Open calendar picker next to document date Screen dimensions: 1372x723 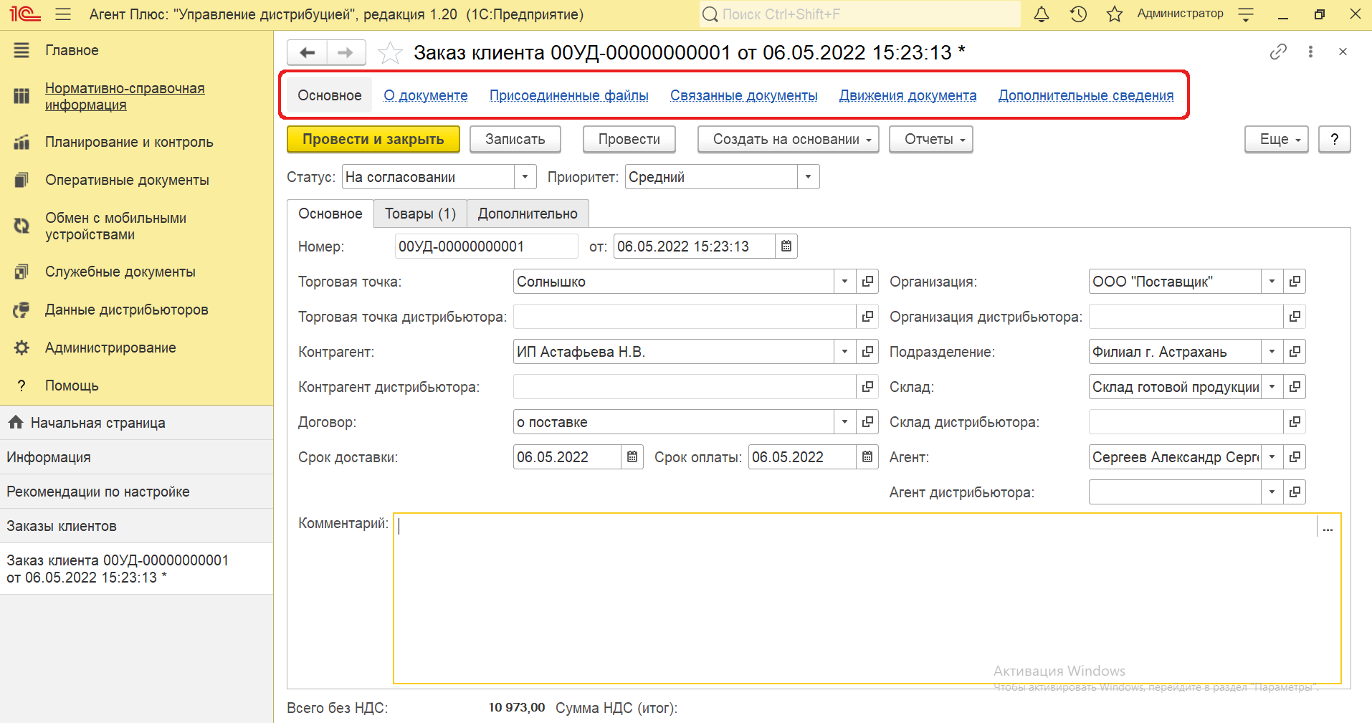click(x=786, y=246)
